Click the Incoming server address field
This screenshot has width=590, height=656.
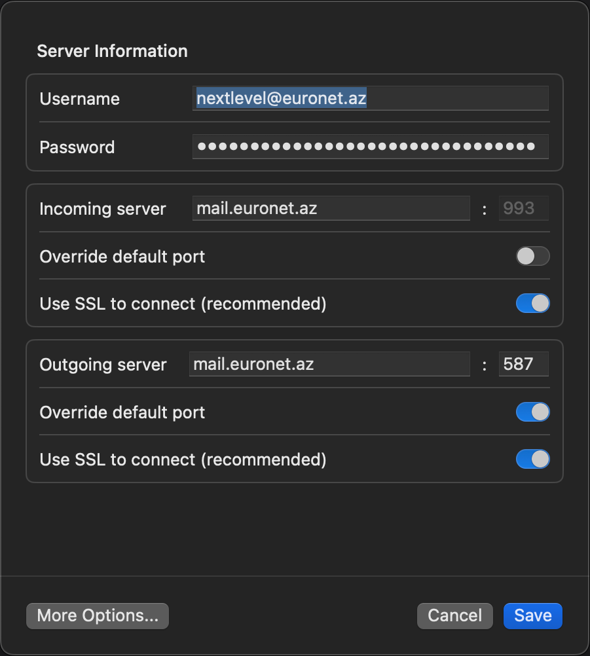(x=331, y=208)
